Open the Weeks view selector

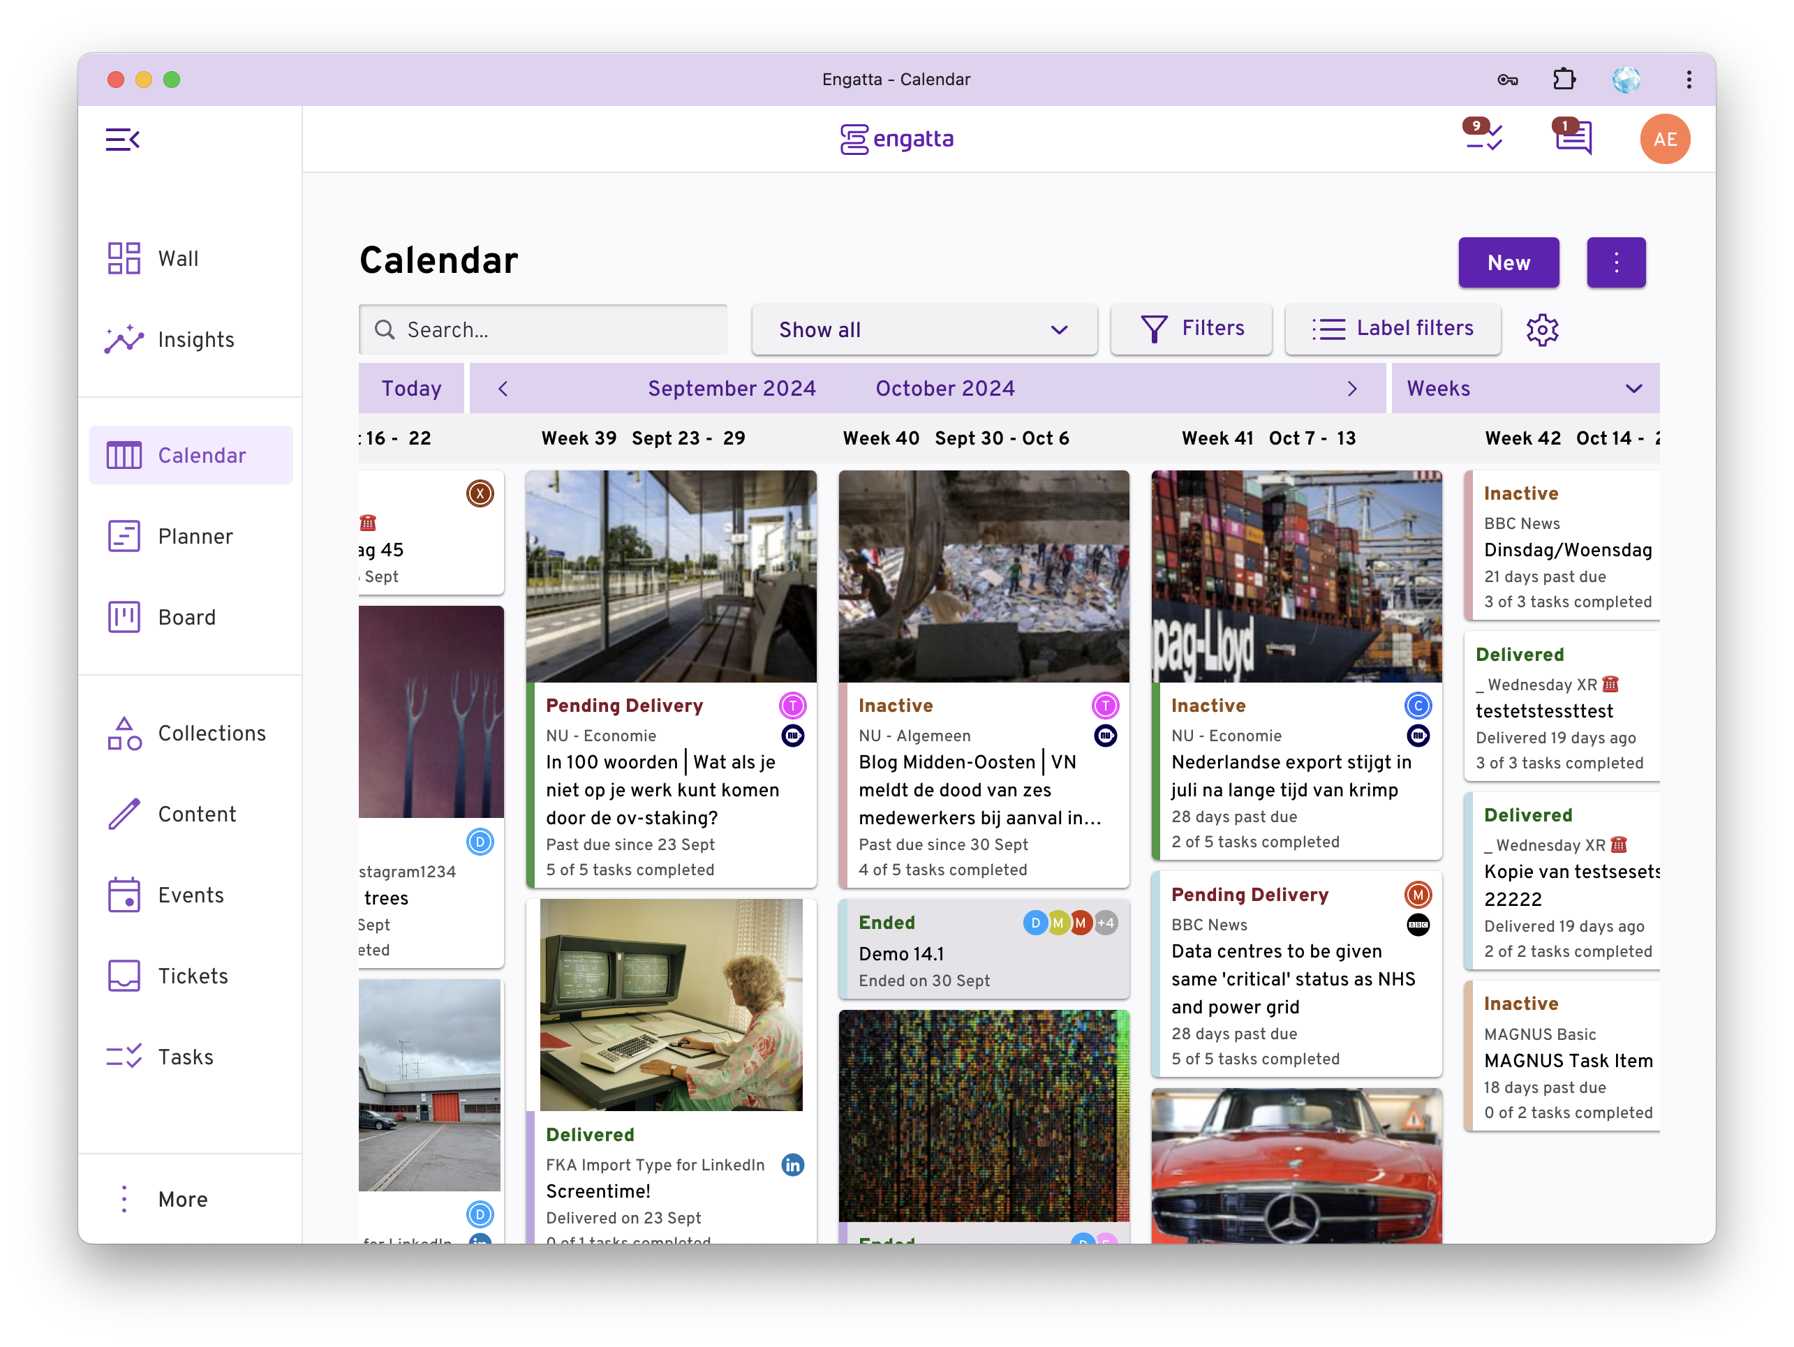(x=1524, y=387)
